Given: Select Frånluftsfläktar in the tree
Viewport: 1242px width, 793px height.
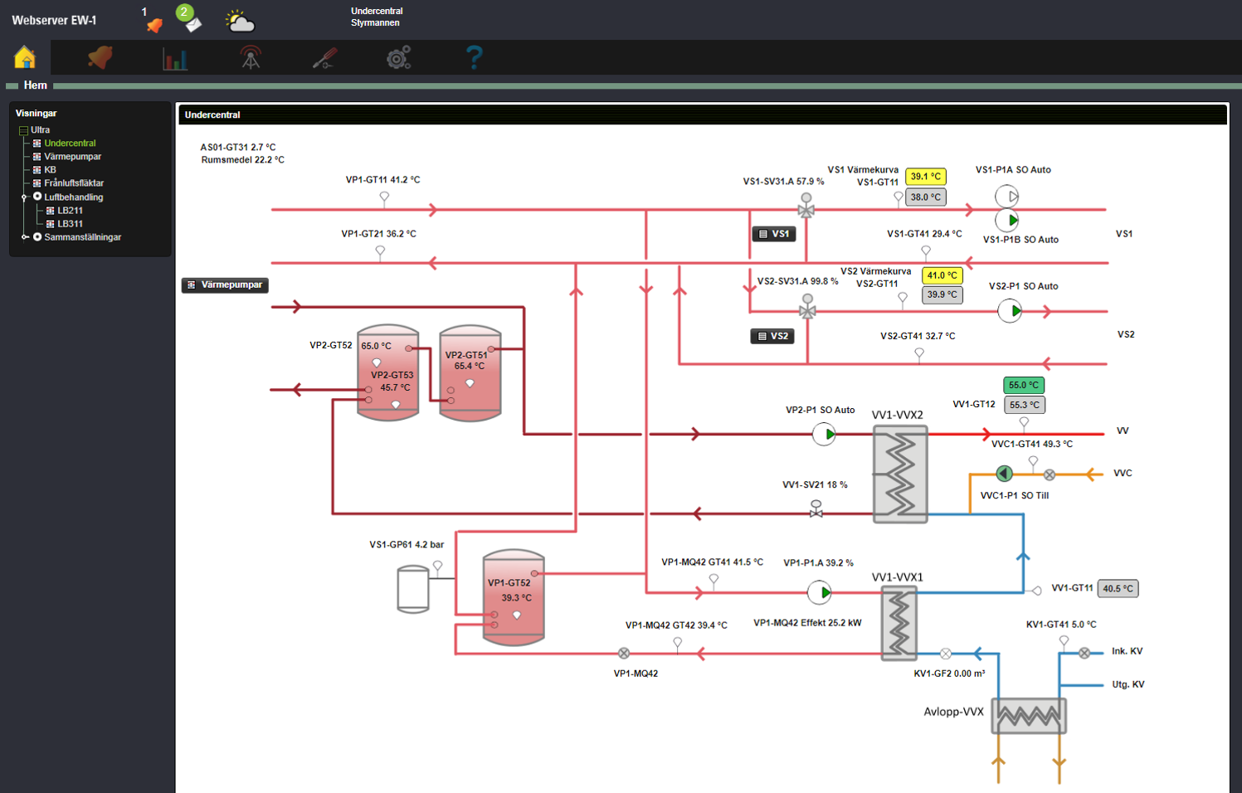Looking at the screenshot, I should click(x=74, y=183).
